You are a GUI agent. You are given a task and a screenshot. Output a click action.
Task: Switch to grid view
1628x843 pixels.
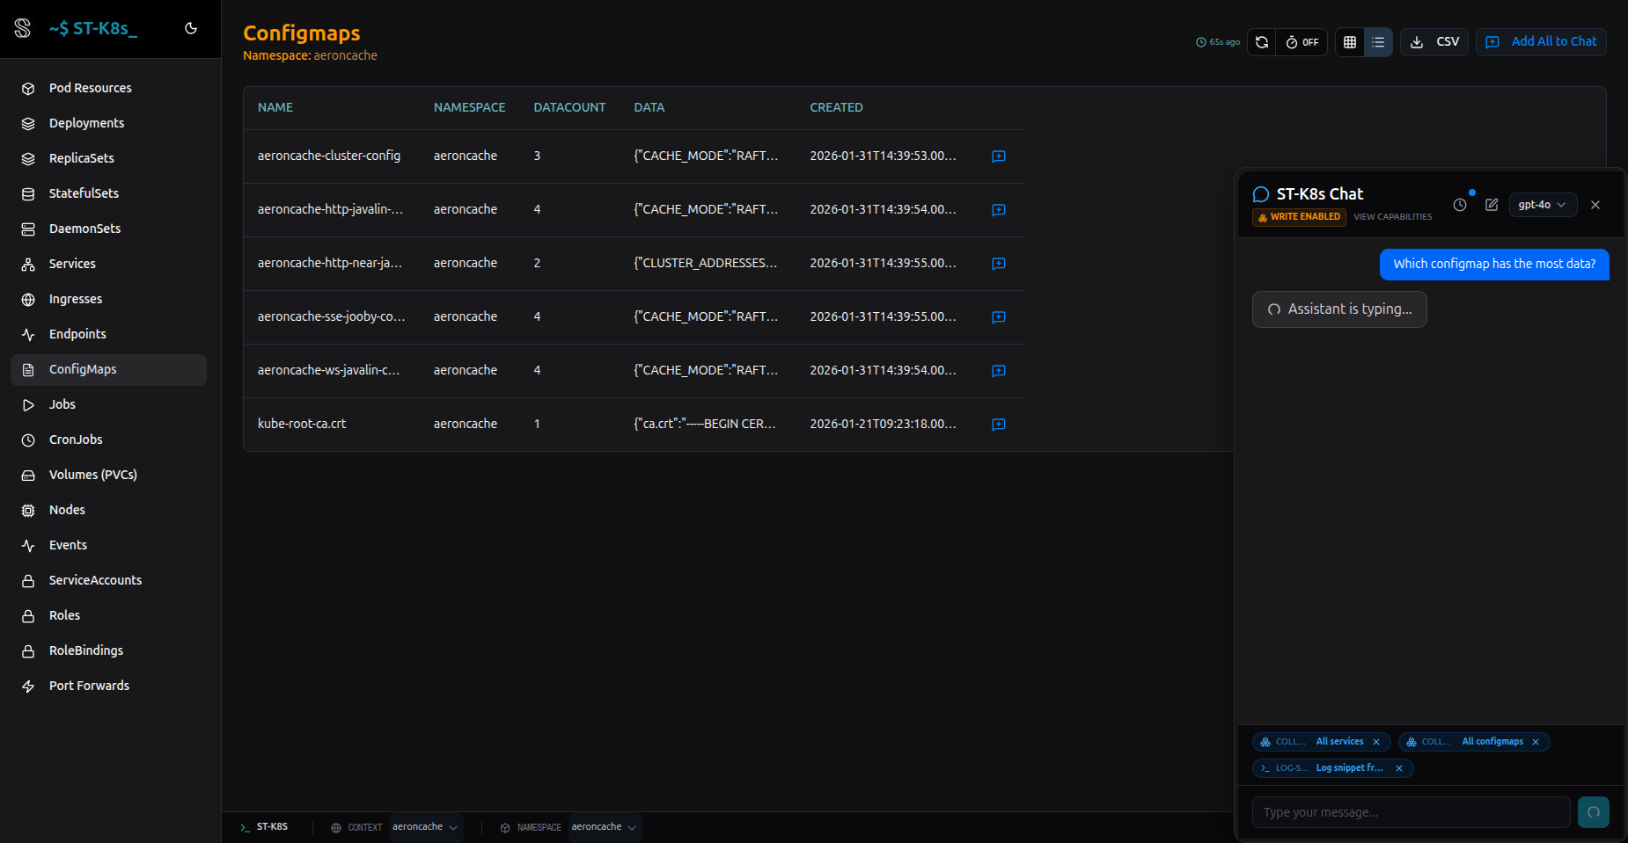pyautogui.click(x=1350, y=42)
